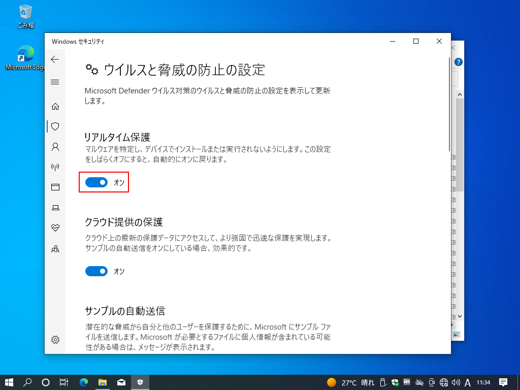Click Windows Security shield tray icon

395,382
